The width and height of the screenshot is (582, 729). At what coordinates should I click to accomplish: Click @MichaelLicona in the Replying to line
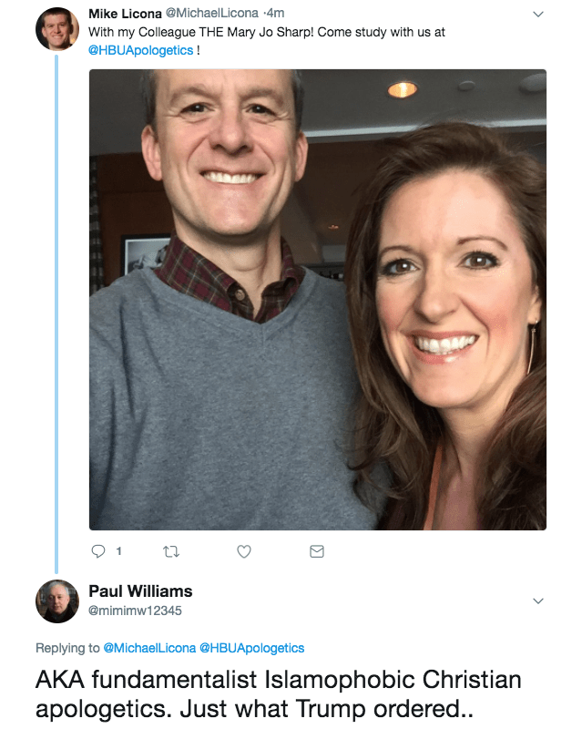pyautogui.click(x=148, y=648)
